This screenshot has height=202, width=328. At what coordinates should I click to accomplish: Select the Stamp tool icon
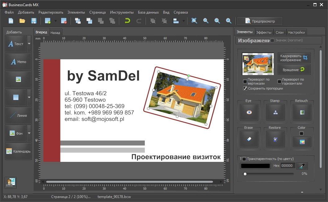(x=275, y=112)
